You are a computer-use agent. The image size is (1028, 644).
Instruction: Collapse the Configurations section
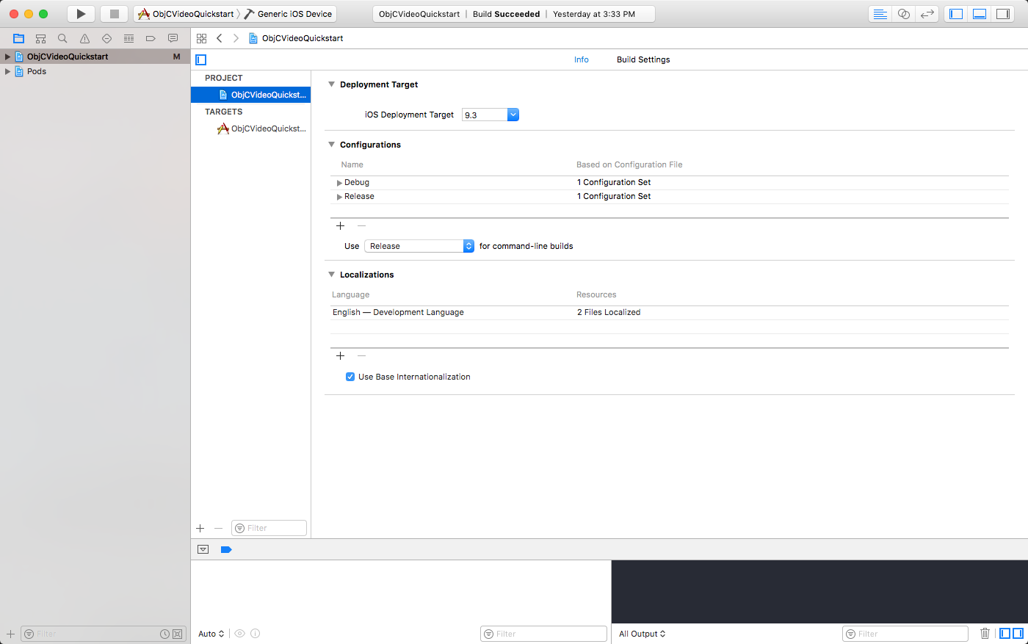pyautogui.click(x=331, y=145)
